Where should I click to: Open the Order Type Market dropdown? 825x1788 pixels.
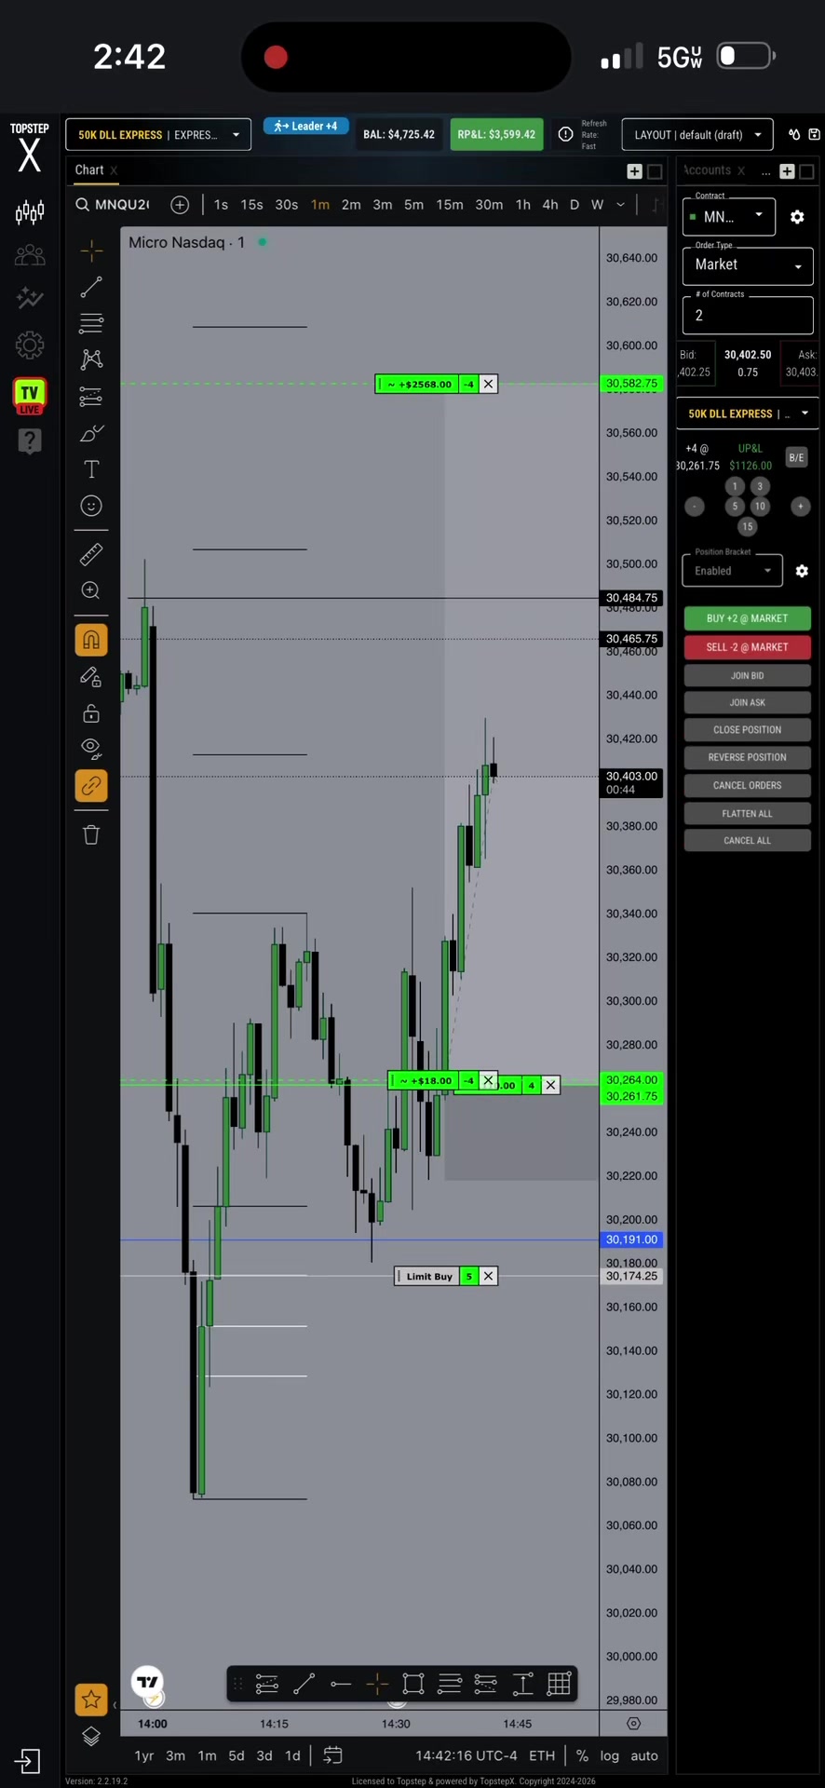(748, 265)
